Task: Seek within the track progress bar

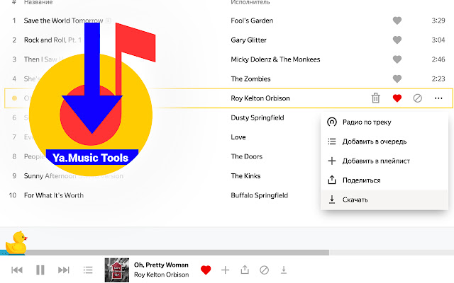Action: coord(227,253)
